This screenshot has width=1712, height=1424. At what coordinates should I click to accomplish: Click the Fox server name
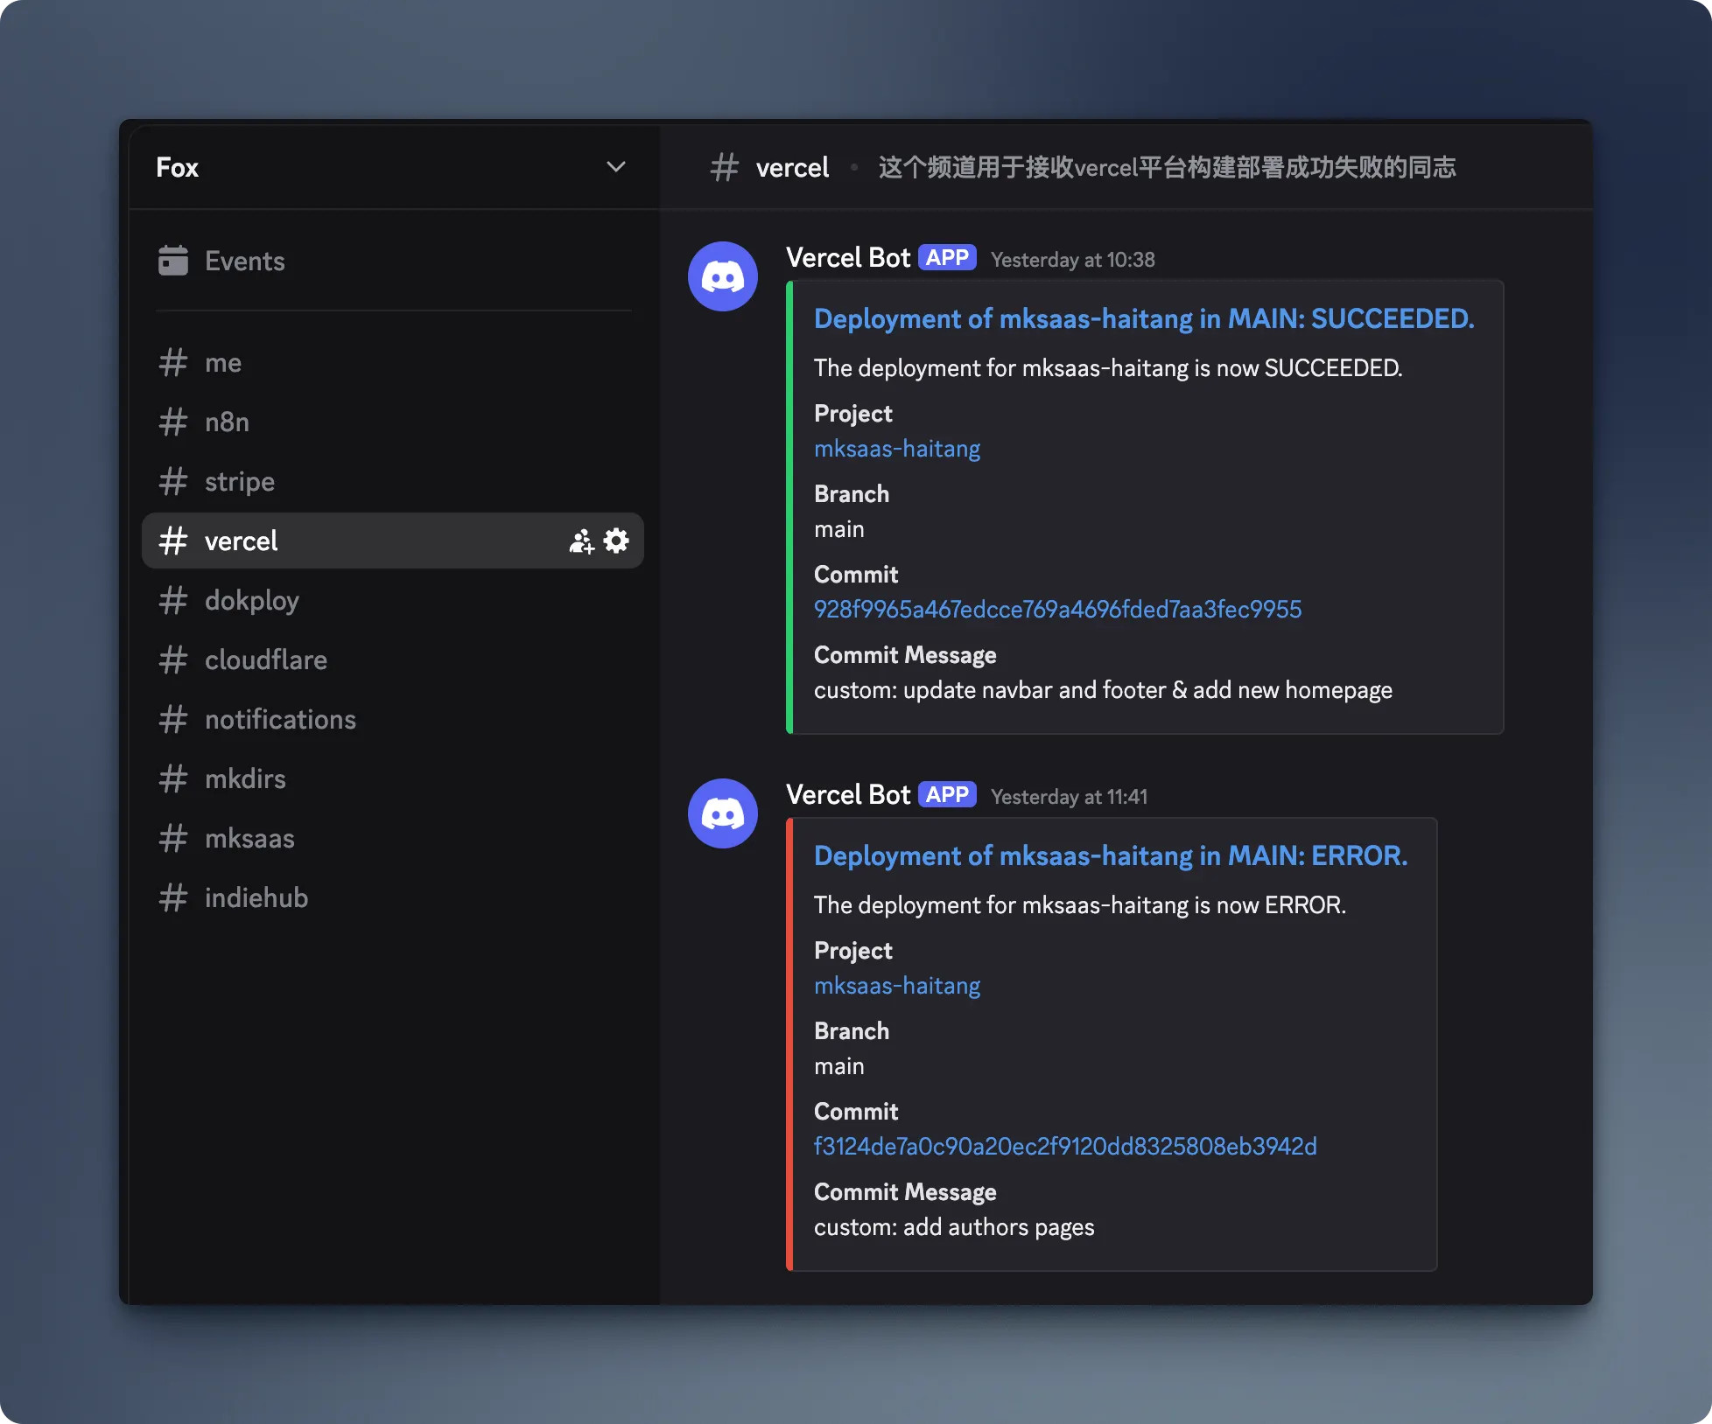click(177, 167)
